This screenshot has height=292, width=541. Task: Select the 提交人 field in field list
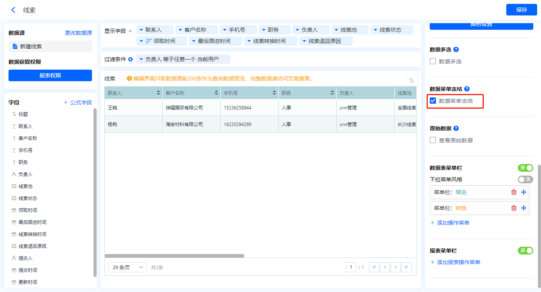click(26, 258)
